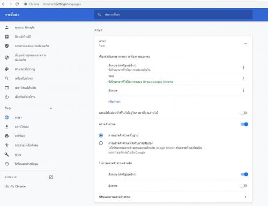This screenshot has height=206, width=268.
Task: Open the Default browser window icon
Action: [7, 88]
